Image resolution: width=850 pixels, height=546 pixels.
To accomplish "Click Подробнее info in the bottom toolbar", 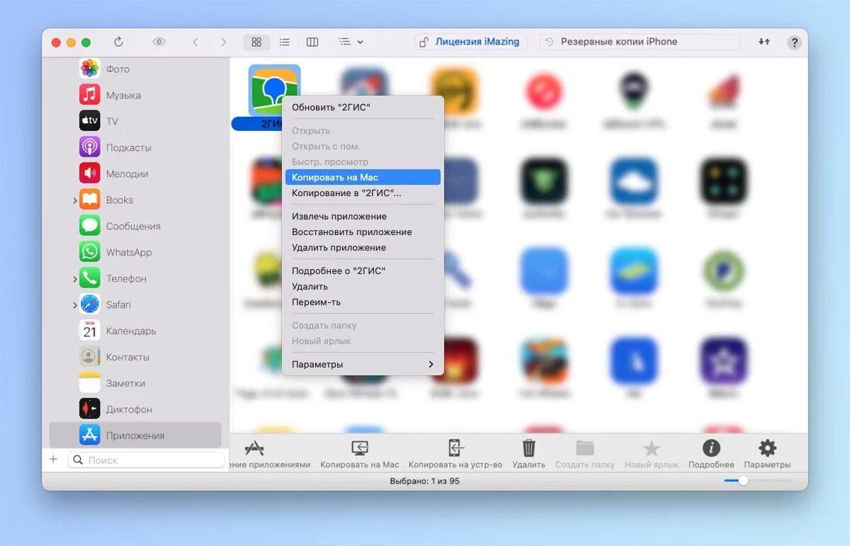I will click(711, 454).
